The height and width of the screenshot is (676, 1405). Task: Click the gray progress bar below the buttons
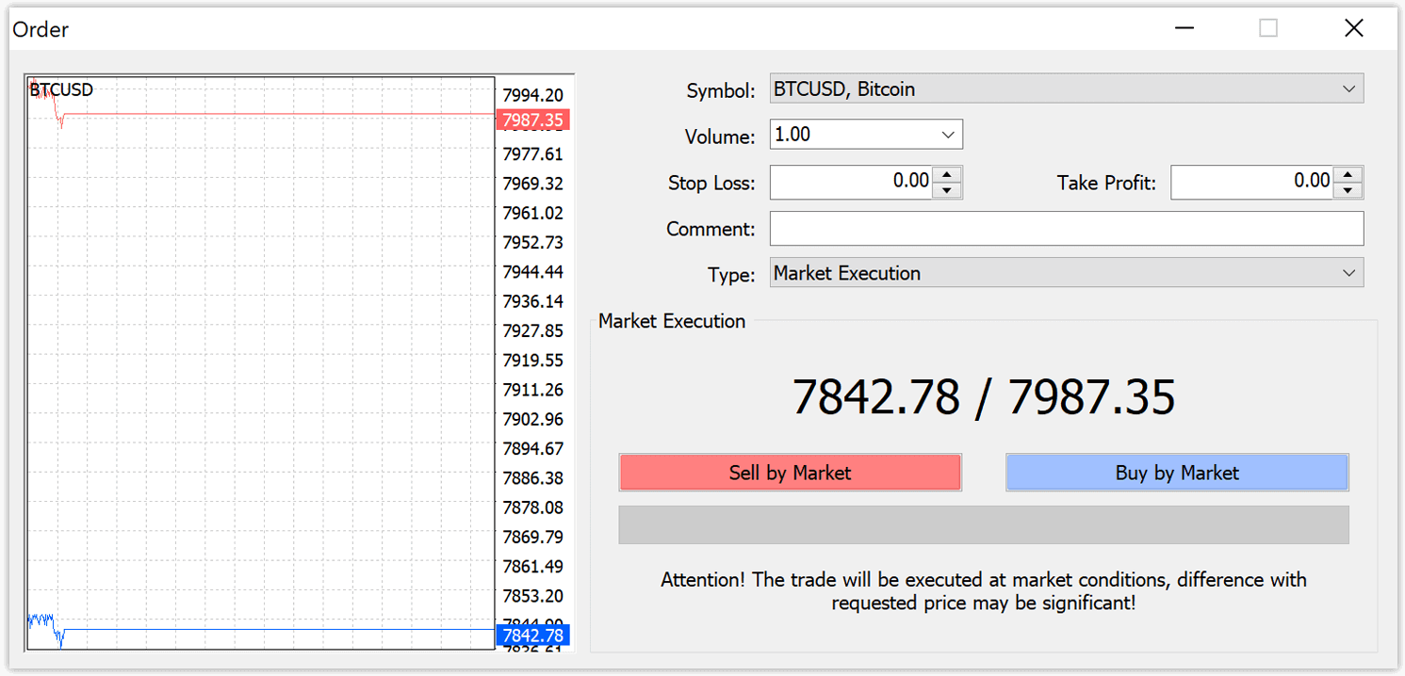pyautogui.click(x=984, y=524)
